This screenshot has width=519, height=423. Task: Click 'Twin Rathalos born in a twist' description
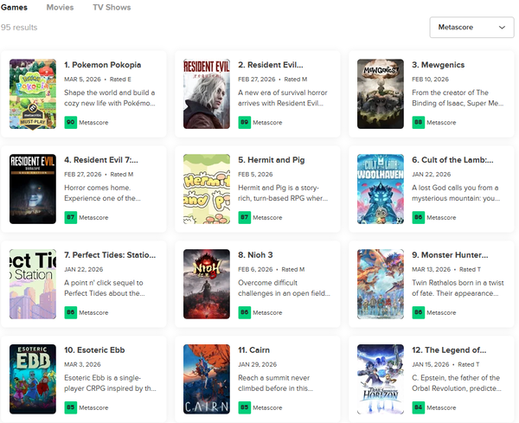[458, 283]
